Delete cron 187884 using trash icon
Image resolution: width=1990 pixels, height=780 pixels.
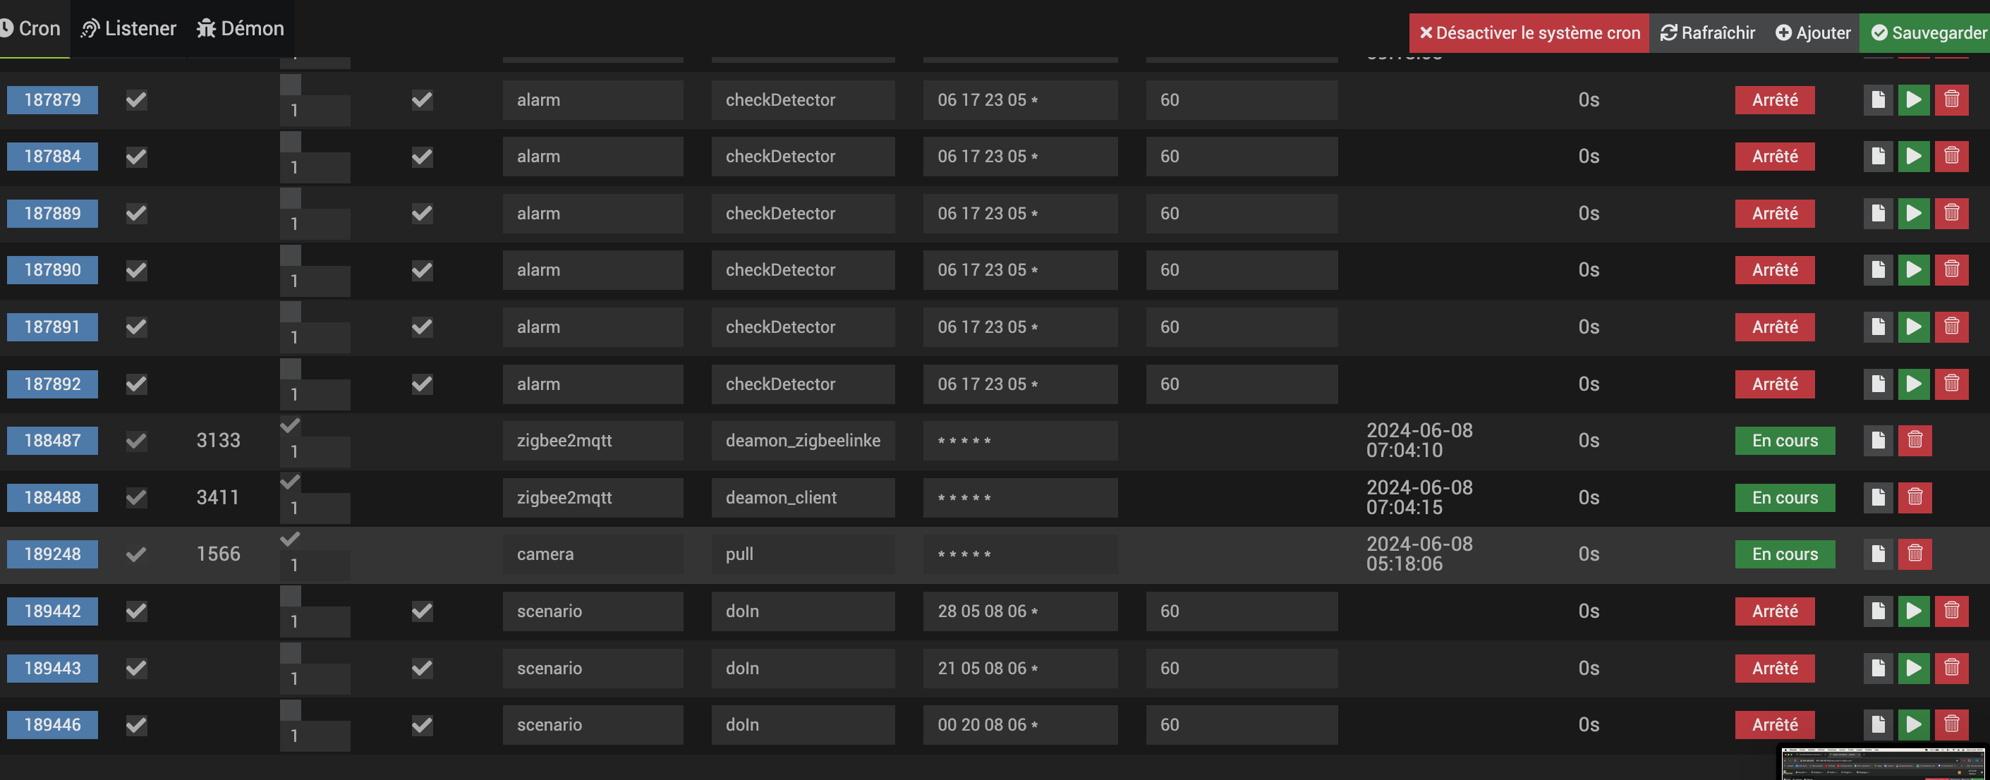(x=1950, y=157)
